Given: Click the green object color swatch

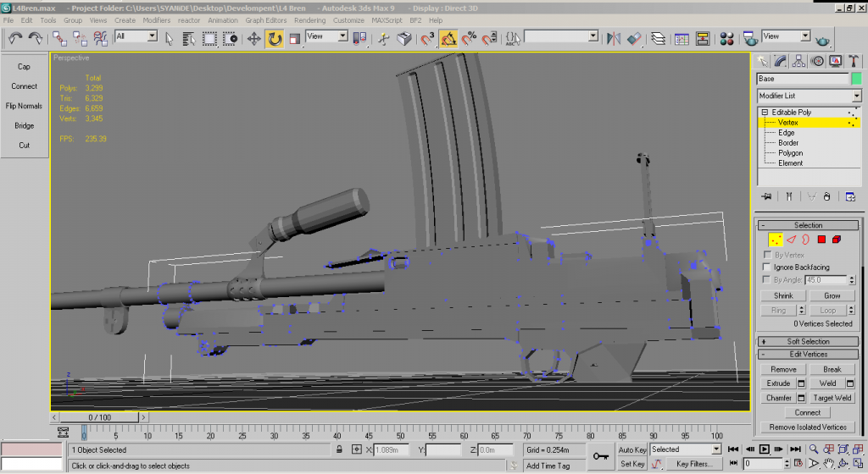Looking at the screenshot, I should point(856,79).
